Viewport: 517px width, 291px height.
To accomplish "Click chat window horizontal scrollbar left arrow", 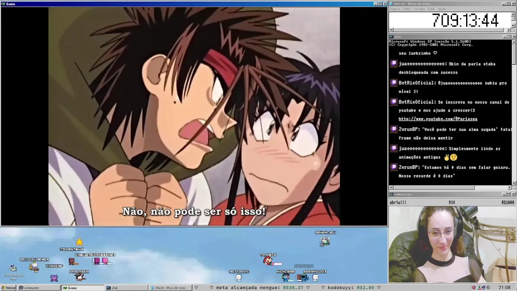I will [x=391, y=188].
